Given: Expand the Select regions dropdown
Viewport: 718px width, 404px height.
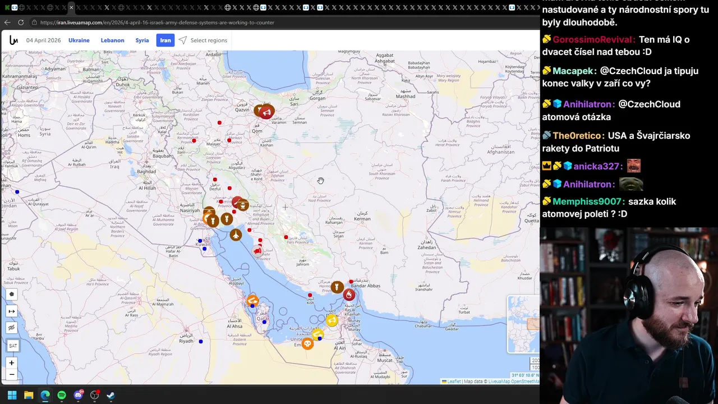Looking at the screenshot, I should tap(203, 40).
